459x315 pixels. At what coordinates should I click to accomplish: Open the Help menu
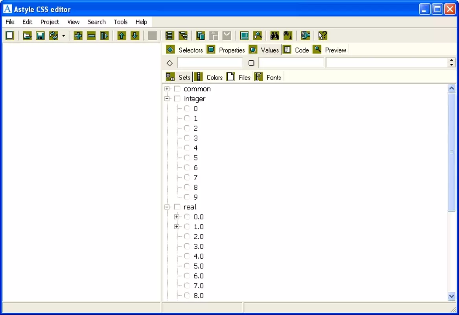pos(141,22)
